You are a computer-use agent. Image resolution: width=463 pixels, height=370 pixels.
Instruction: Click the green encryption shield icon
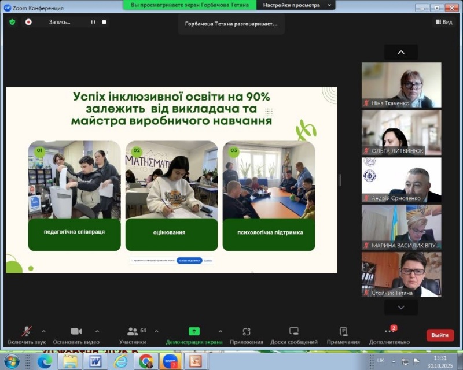tap(12, 22)
